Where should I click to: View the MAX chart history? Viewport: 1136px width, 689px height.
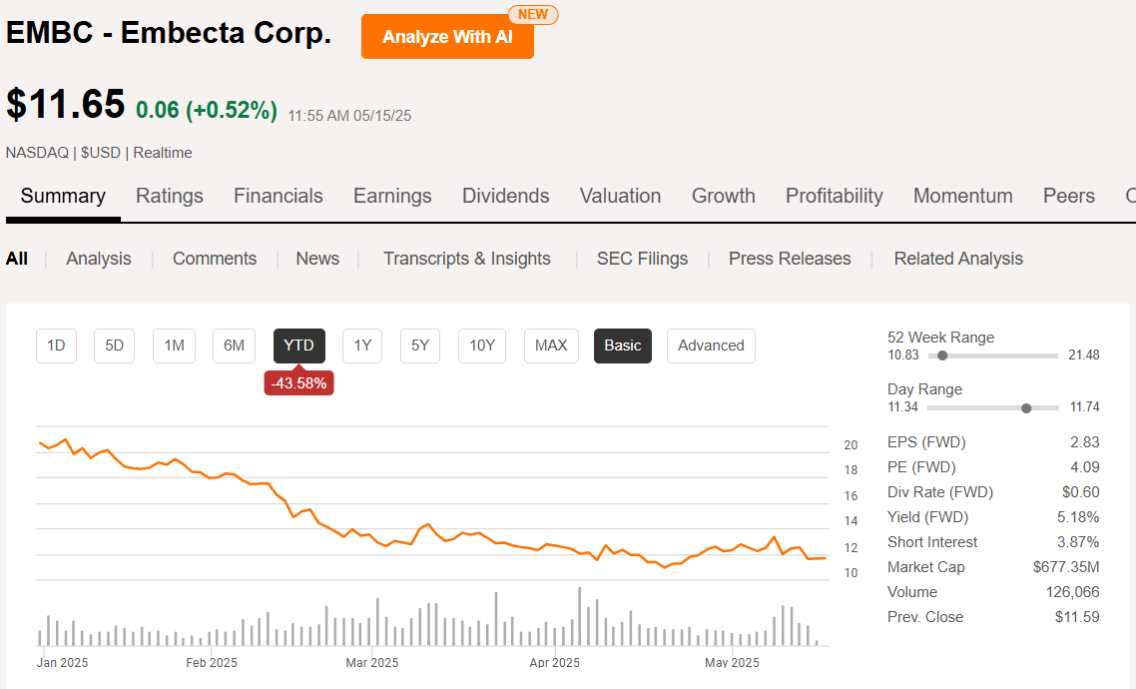click(551, 345)
